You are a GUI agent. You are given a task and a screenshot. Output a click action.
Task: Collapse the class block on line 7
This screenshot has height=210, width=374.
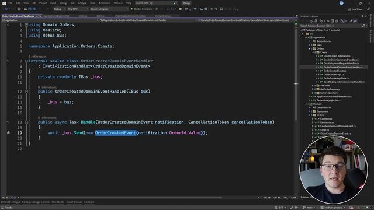point(26,61)
